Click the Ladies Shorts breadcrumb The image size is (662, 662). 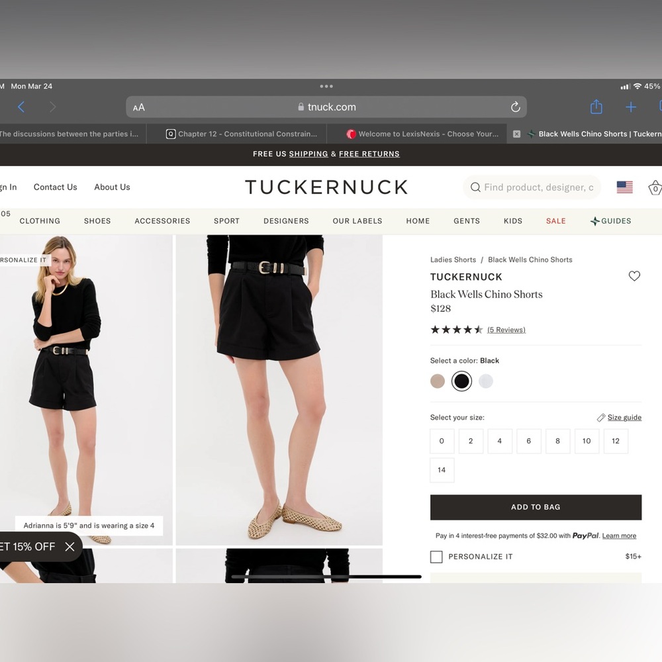tap(453, 260)
